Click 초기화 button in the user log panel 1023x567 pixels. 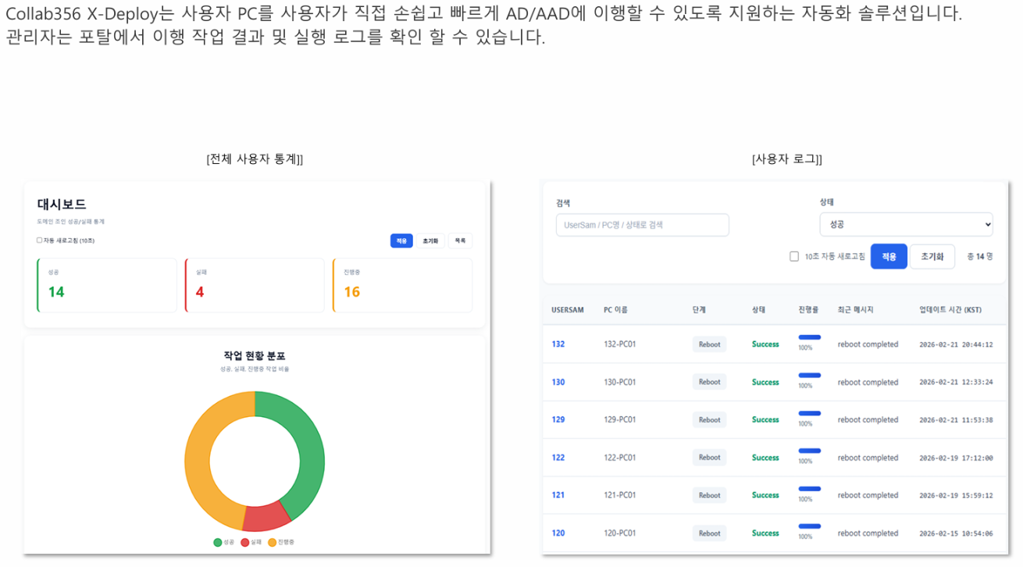tap(932, 256)
